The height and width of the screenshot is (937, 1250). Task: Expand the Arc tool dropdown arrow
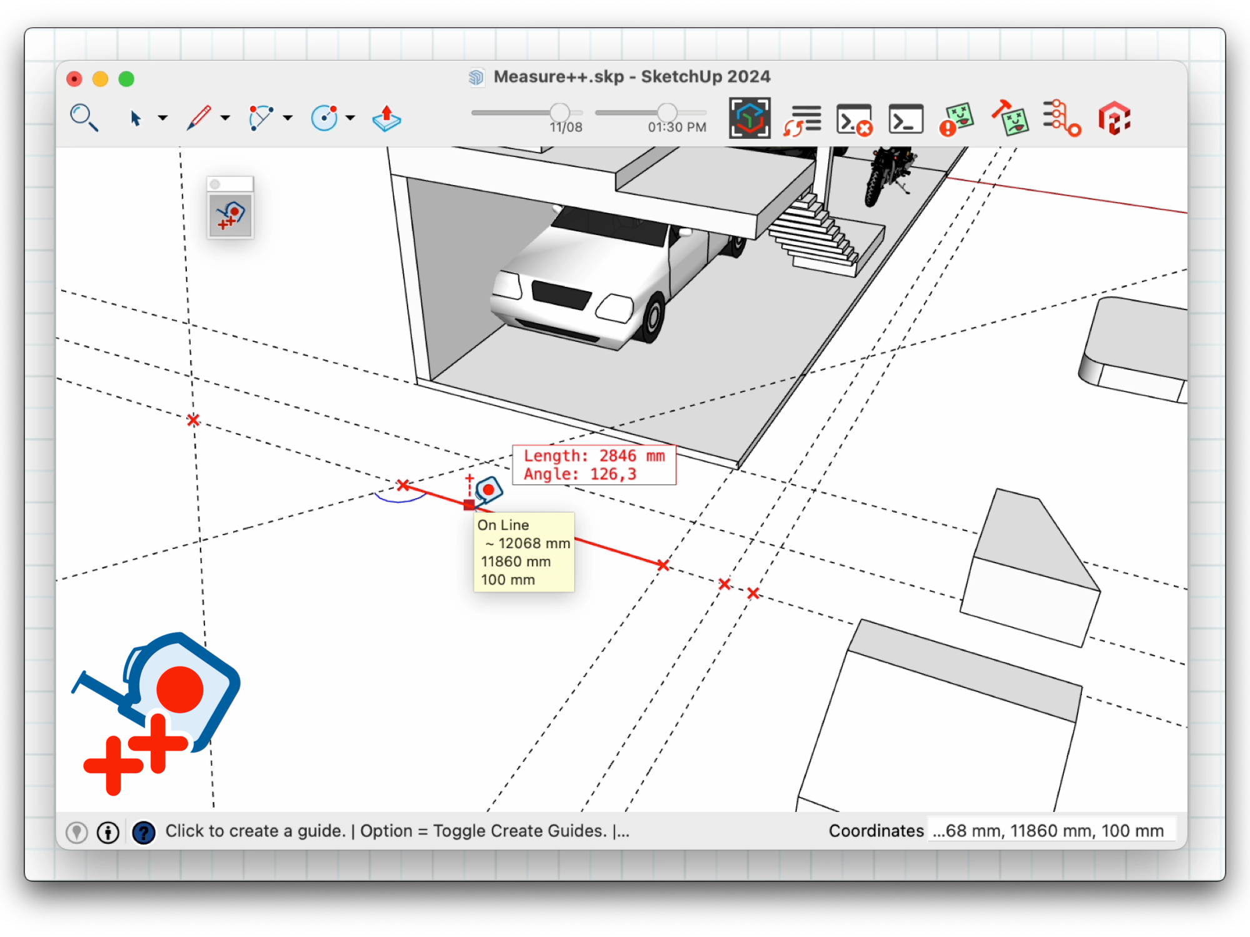(x=287, y=118)
